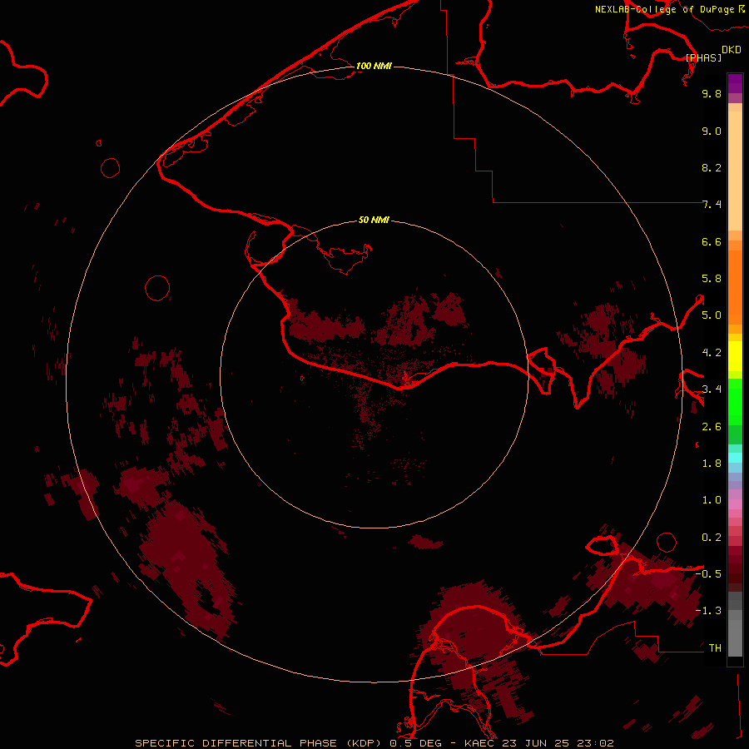Image resolution: width=749 pixels, height=749 pixels.
Task: Click the purple band atop the color scale
Action: 735,83
